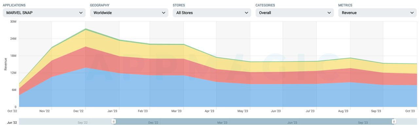The width and height of the screenshot is (419, 127).
Task: Click the Dec '22 x-axis label
Action: 78,111
